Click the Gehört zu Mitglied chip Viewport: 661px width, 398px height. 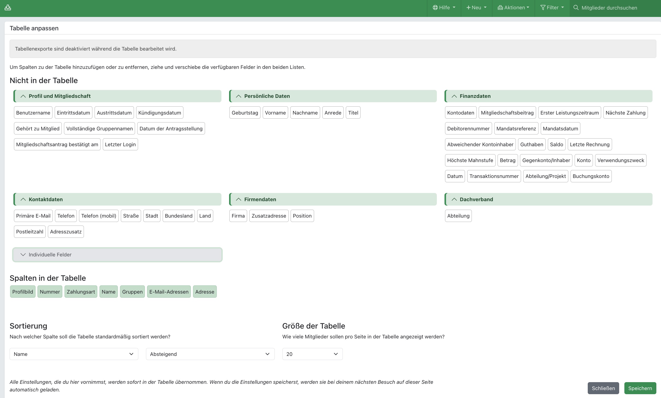pos(38,128)
